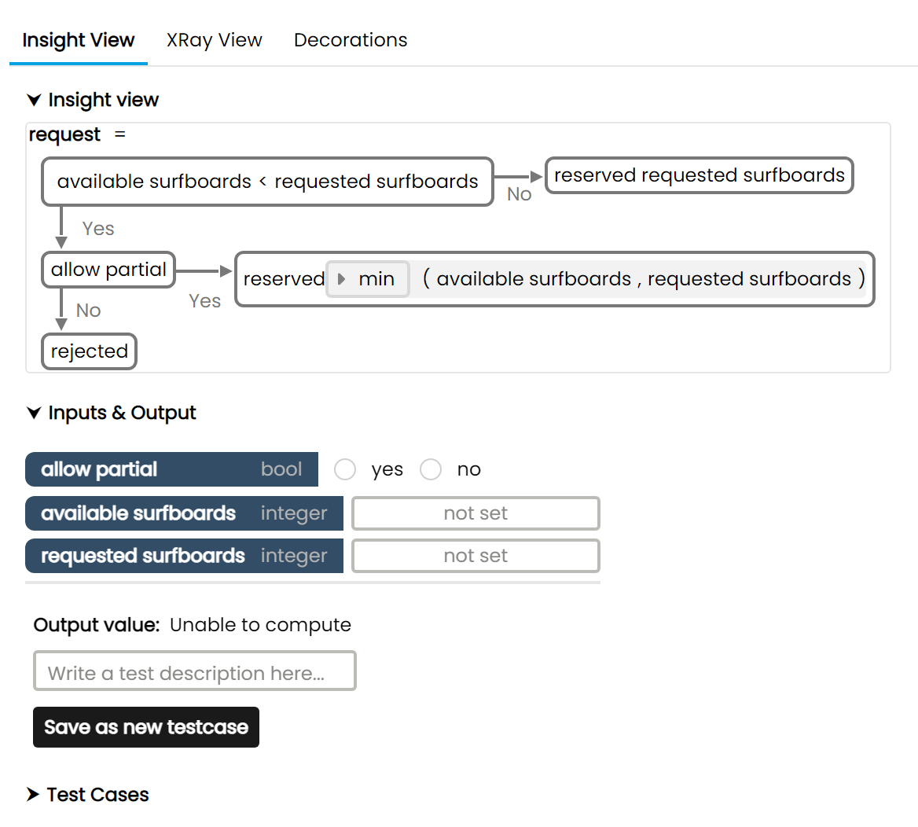
Task: Click the requested surfboards integer label
Action: (184, 556)
